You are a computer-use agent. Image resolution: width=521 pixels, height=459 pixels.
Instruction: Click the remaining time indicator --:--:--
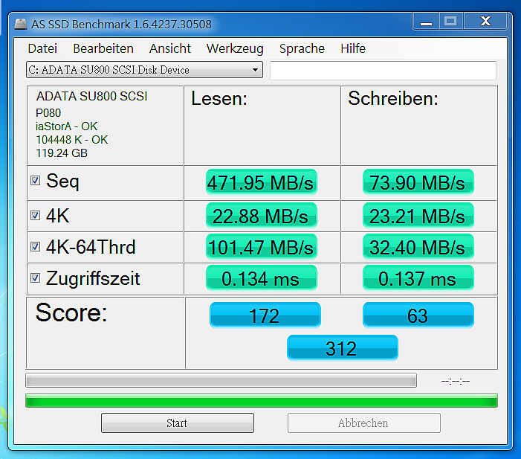coord(456,381)
